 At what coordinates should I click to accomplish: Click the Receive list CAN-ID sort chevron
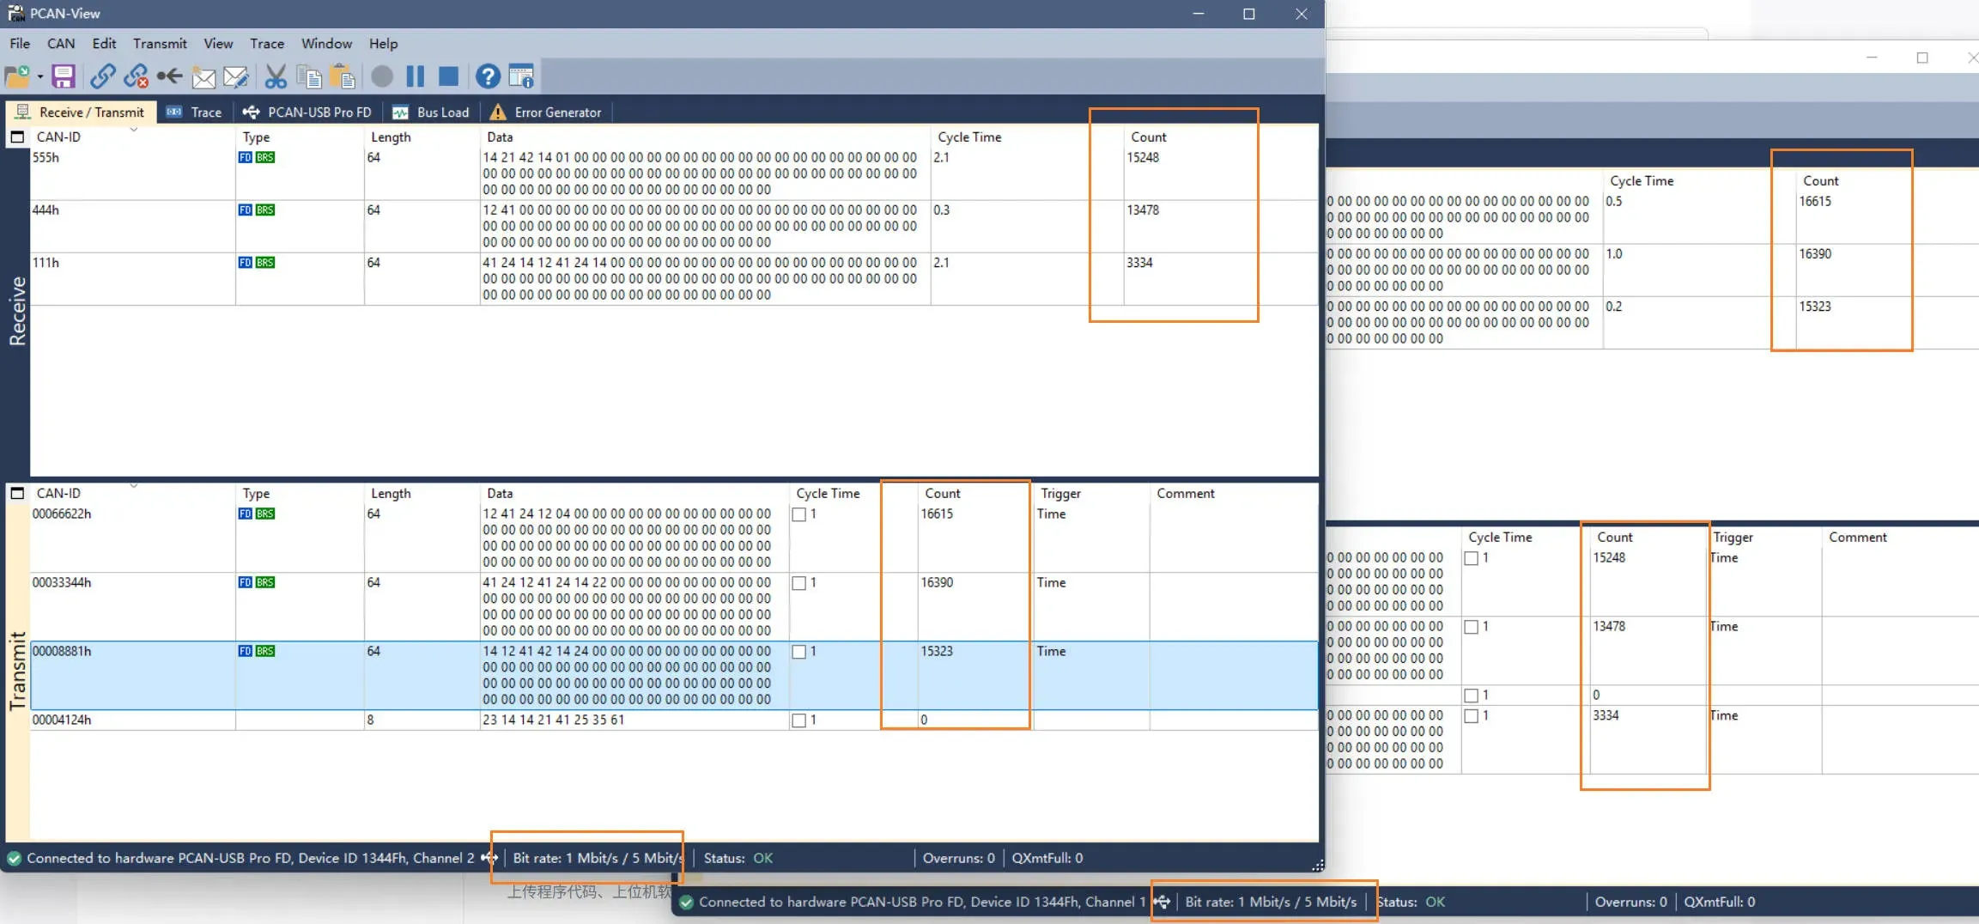pos(133,130)
